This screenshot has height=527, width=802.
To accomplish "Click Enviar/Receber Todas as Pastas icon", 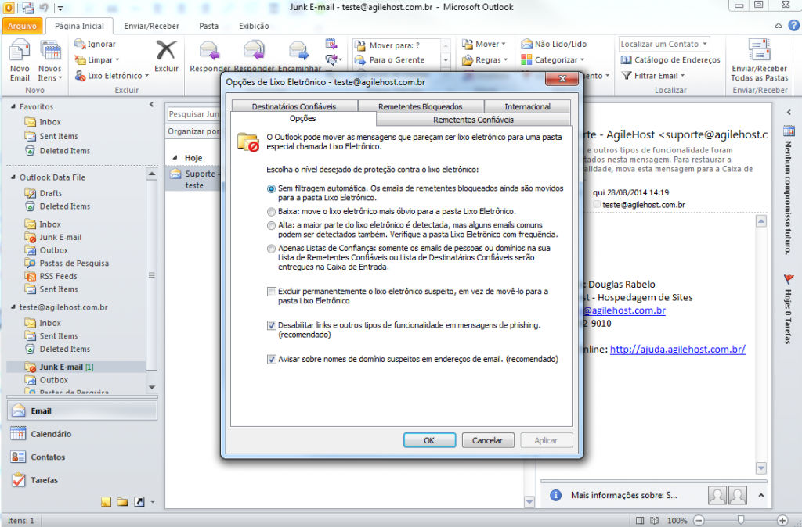I will coord(759,50).
